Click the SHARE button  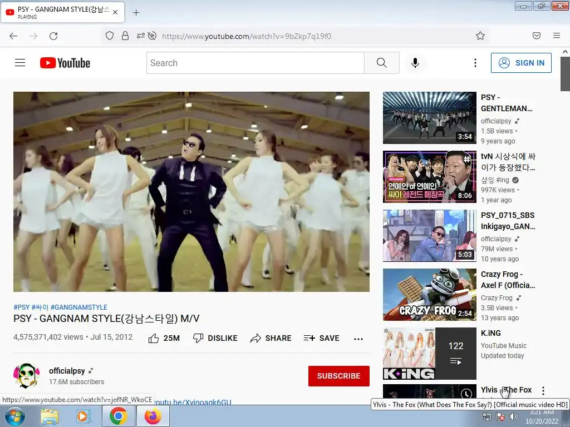click(271, 338)
